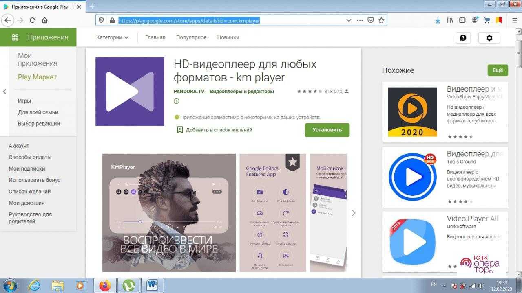The height and width of the screenshot is (293, 522).
Task: Open uTorrent from the Windows taskbar
Action: pyautogui.click(x=128, y=286)
